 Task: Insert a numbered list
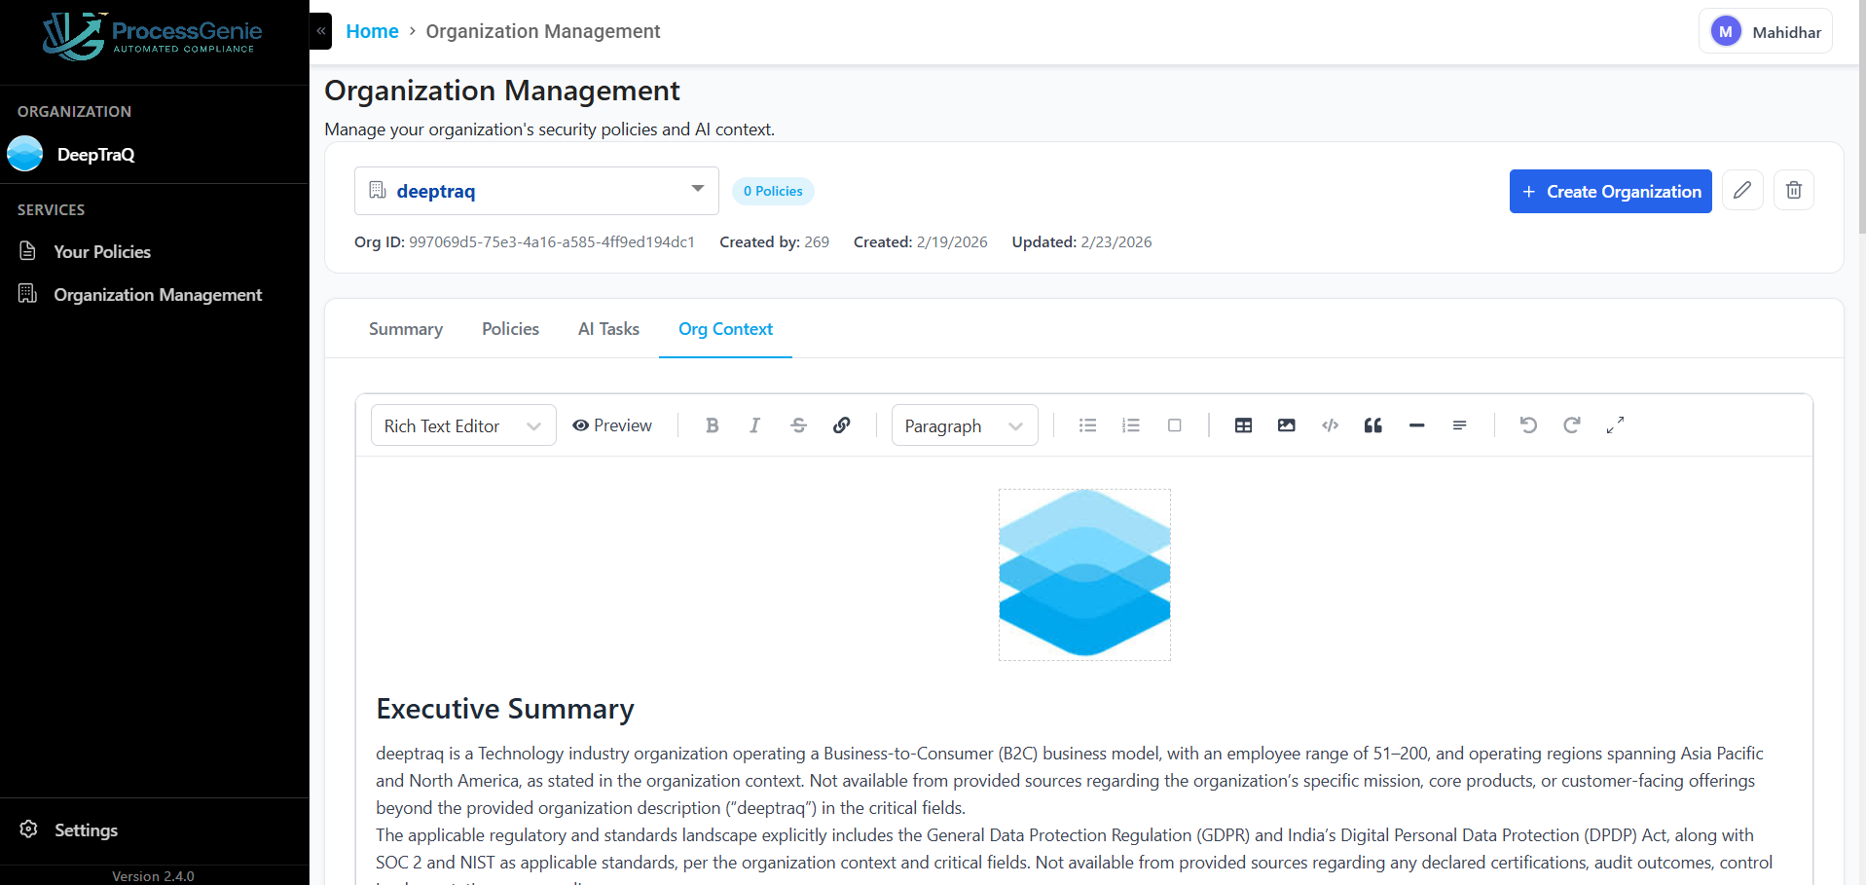(x=1131, y=425)
